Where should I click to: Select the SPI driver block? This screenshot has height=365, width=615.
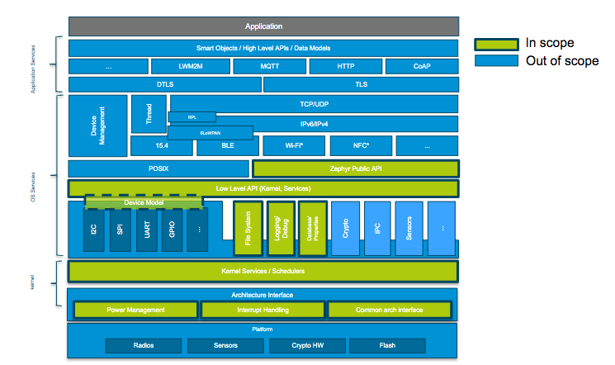(x=120, y=230)
